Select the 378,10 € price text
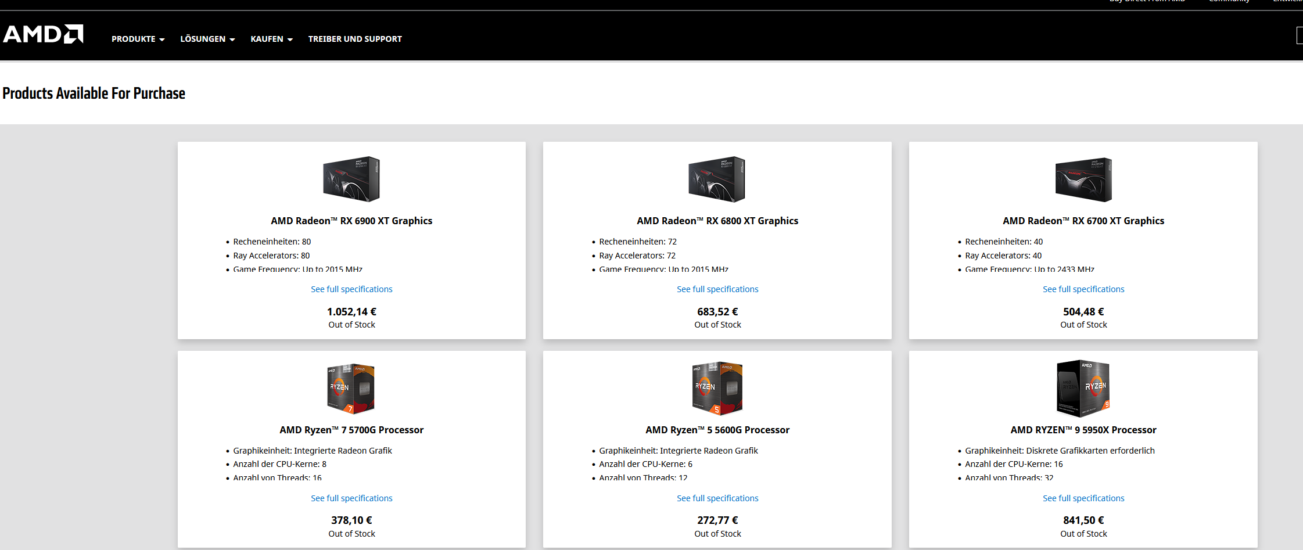Viewport: 1303px width, 550px height. pyautogui.click(x=351, y=520)
